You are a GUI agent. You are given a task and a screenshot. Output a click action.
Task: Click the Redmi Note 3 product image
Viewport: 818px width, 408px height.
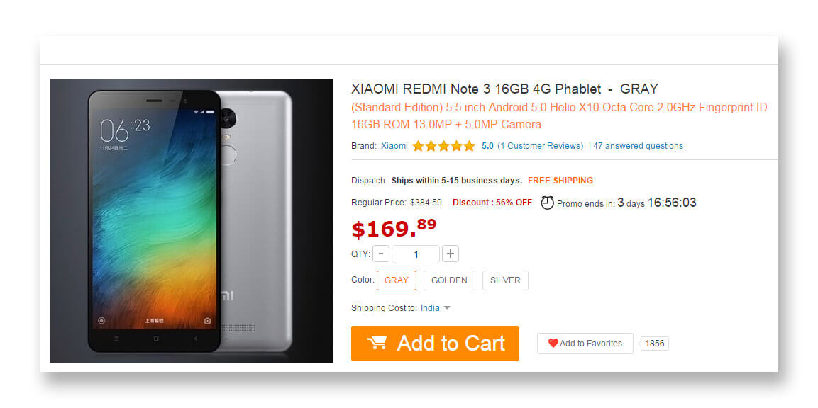pyautogui.click(x=192, y=221)
